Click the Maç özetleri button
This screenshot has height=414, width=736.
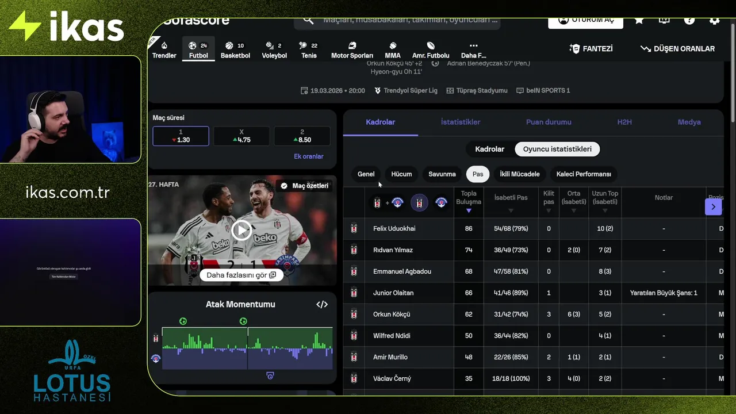(x=304, y=186)
